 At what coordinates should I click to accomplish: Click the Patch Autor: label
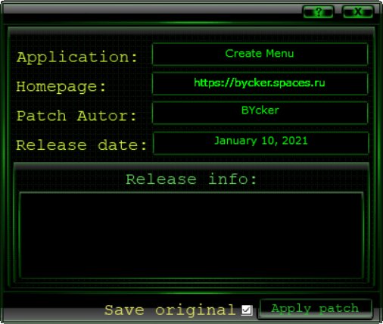click(76, 116)
